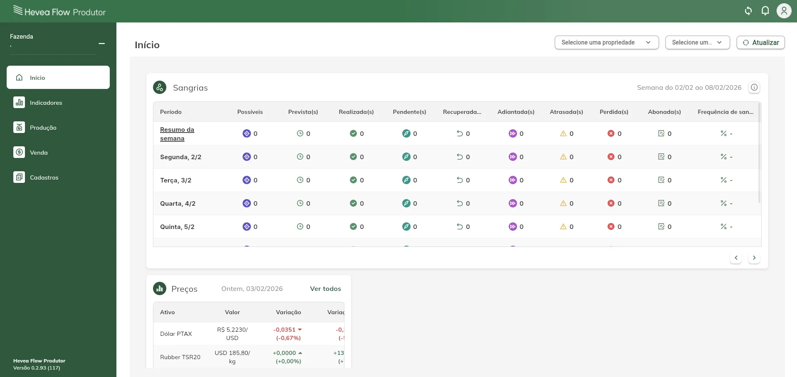Expand the second Selecione um dropdown
Screen dimensions: 797x377
(x=697, y=42)
